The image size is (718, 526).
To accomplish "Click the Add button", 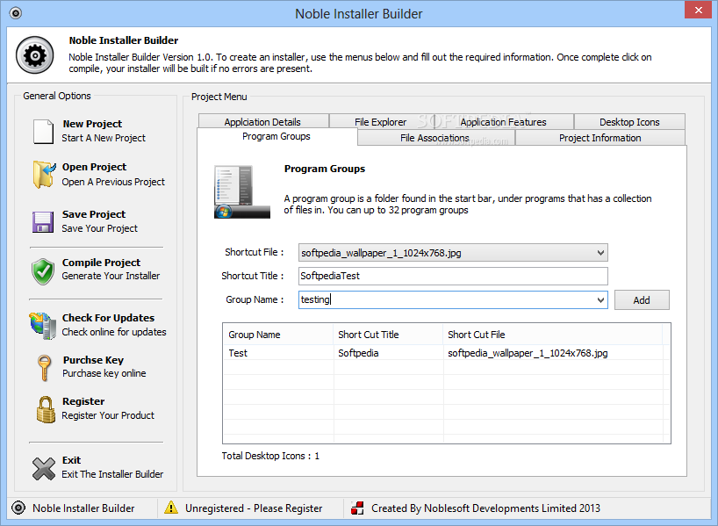I will 642,300.
